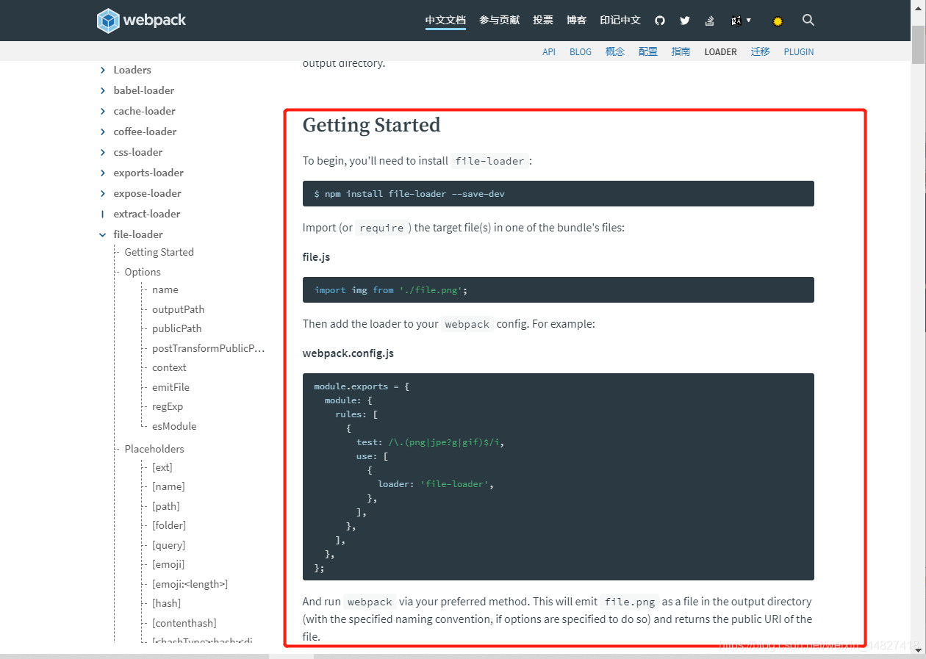This screenshot has height=659, width=926.
Task: Go to the PLUGIN section
Action: coord(799,51)
